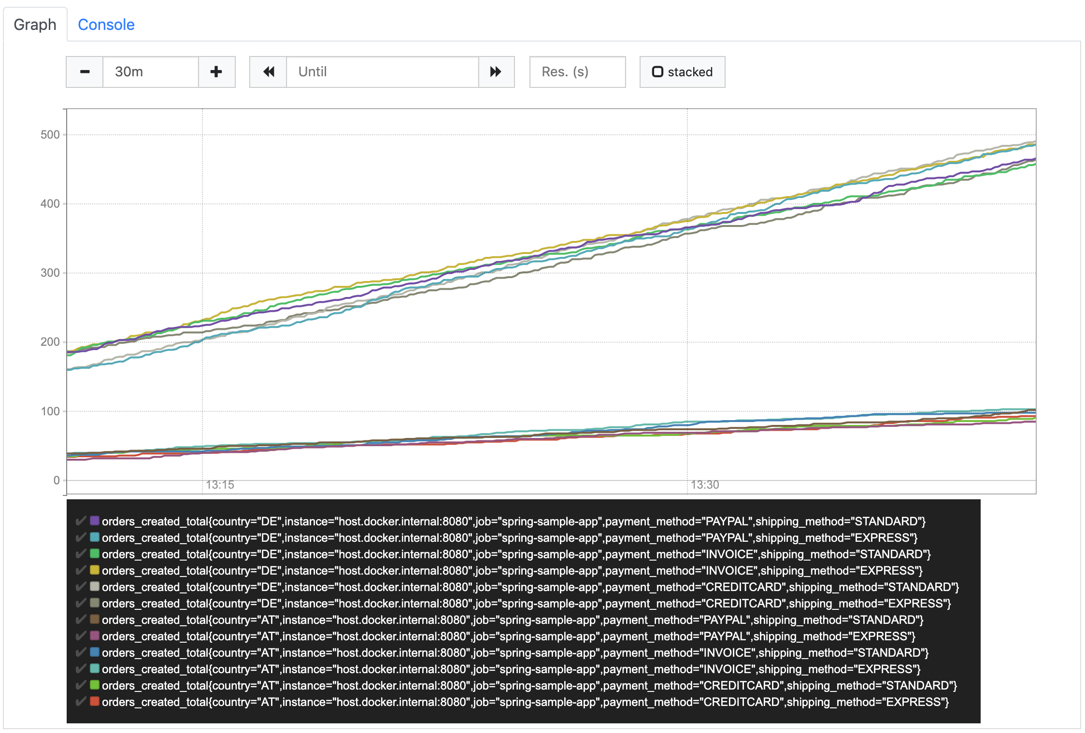The image size is (1085, 733).
Task: Click yellow swatch of DE INVOICE EXPRESS
Action: tap(95, 570)
